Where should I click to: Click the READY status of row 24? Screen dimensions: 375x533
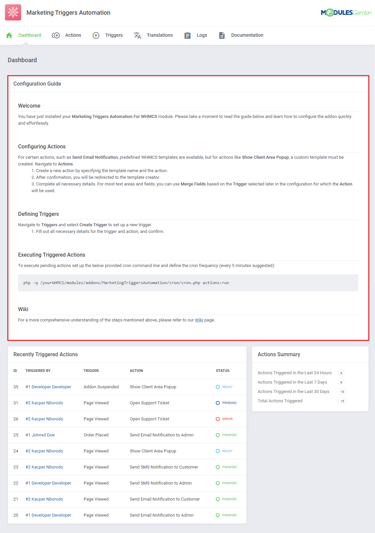tap(224, 451)
